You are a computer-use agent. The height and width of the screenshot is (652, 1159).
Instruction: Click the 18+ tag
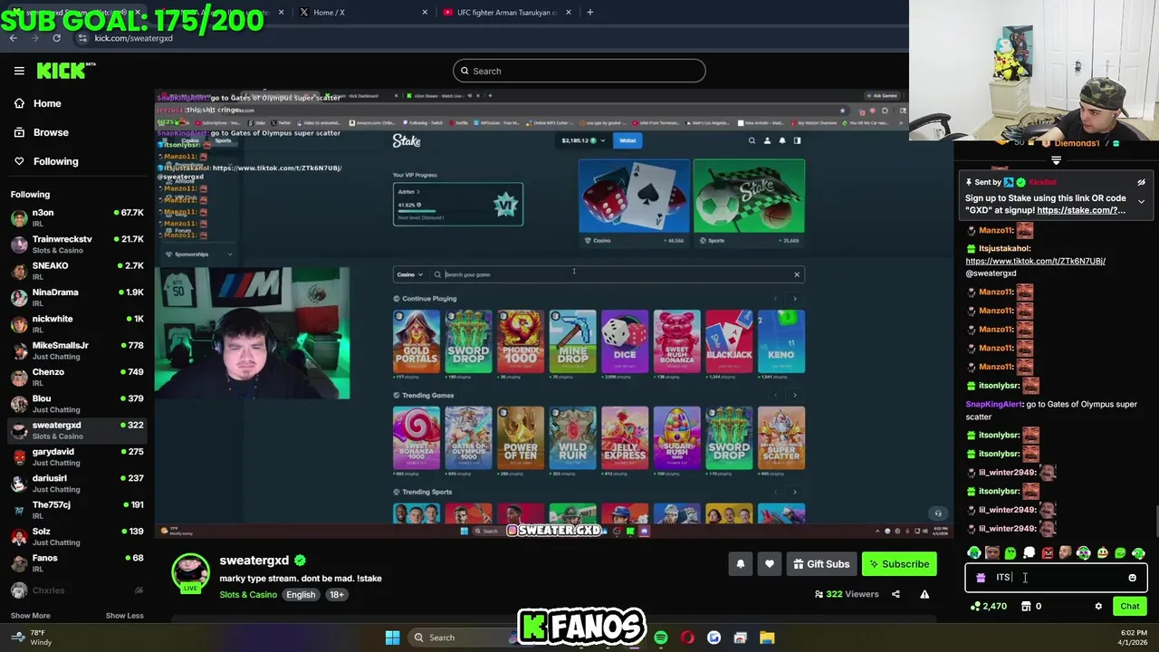(x=337, y=595)
